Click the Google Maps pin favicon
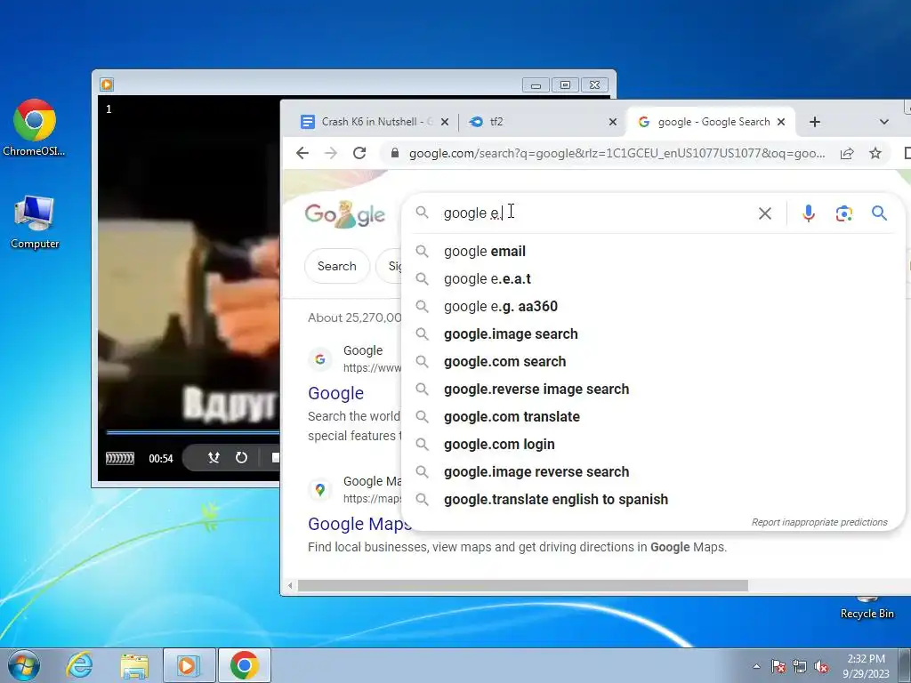The height and width of the screenshot is (683, 911). (x=319, y=490)
